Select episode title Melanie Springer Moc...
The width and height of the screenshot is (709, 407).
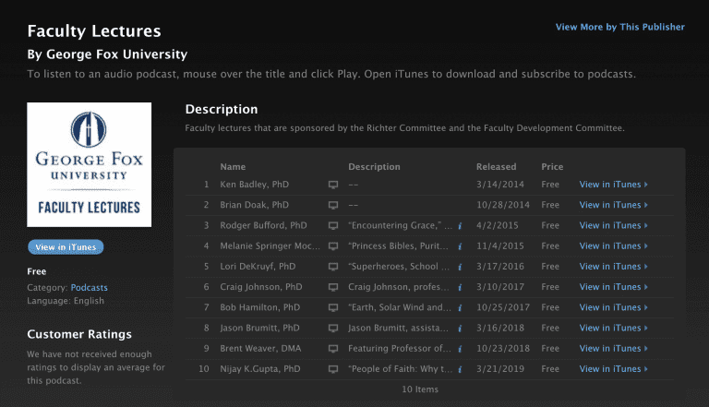pos(270,246)
